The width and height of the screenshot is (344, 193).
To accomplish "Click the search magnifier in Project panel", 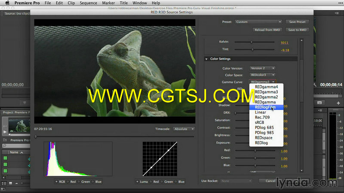I will pyautogui.click(x=5, y=146).
